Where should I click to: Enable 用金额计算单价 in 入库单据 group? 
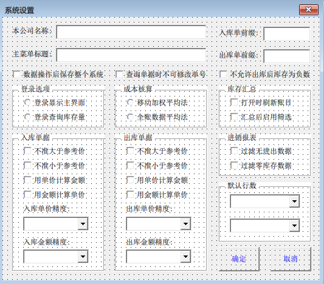tap(27, 194)
